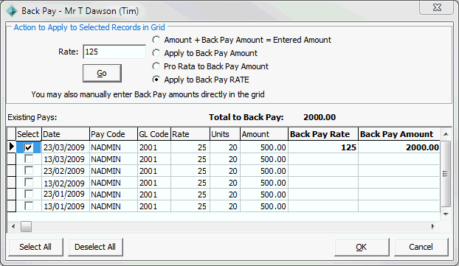Close the Back Pay dialog
This screenshot has width=459, height=266.
point(436,7)
